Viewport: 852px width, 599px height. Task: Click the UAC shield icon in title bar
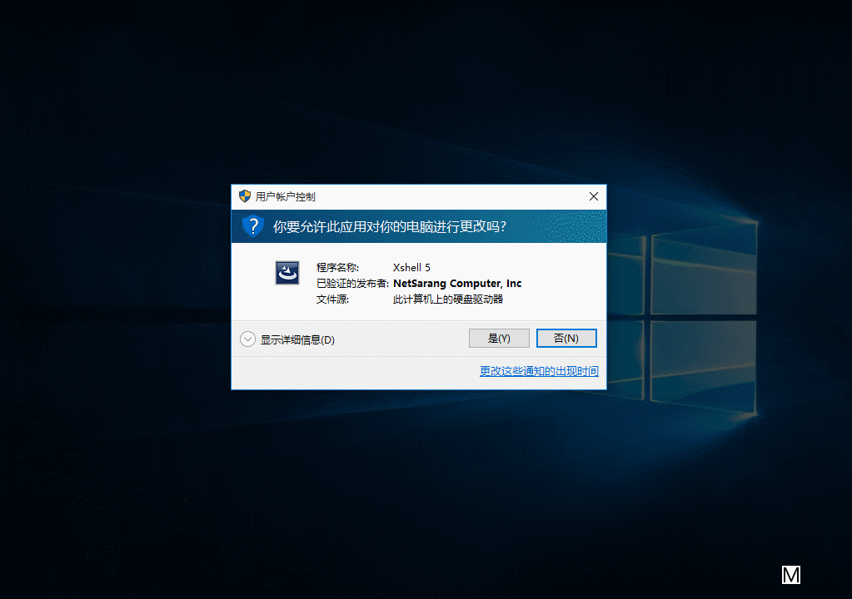(x=245, y=196)
